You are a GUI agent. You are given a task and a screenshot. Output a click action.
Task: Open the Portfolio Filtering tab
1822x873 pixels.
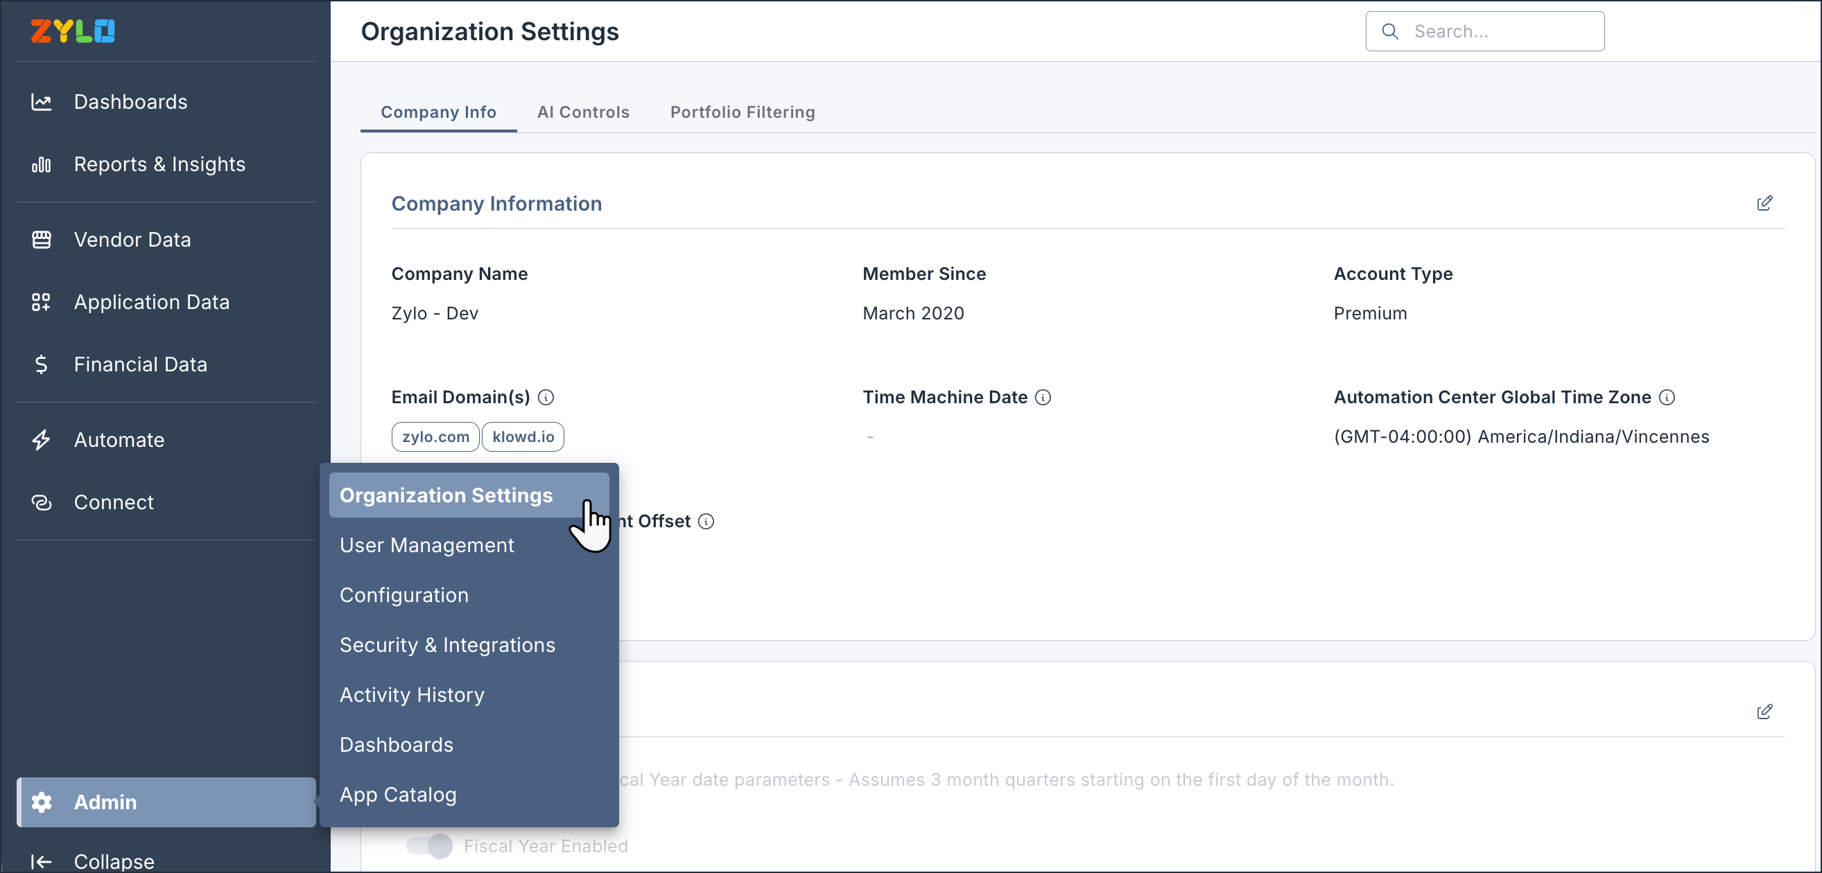(743, 112)
